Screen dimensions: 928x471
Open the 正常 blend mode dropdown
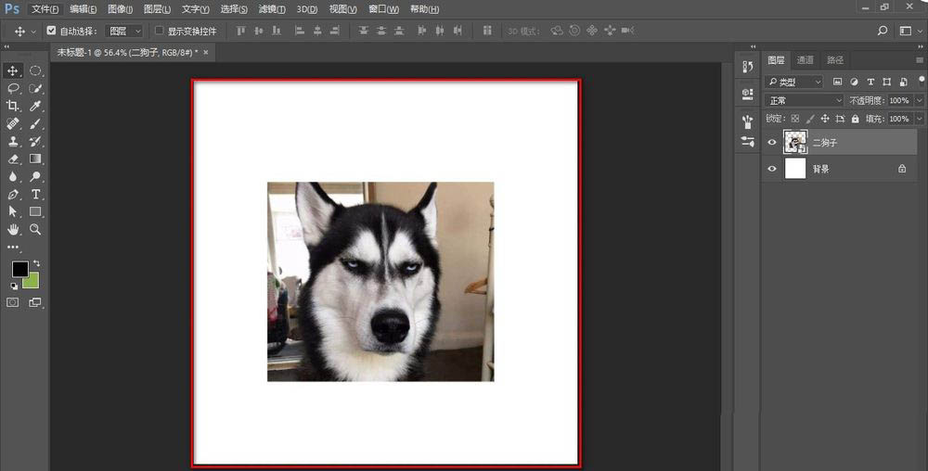(805, 100)
